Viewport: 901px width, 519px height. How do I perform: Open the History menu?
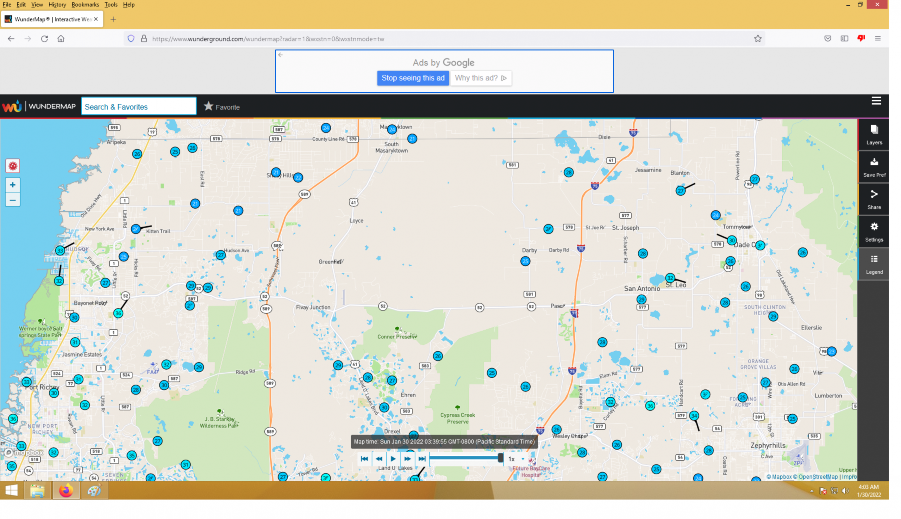[58, 5]
